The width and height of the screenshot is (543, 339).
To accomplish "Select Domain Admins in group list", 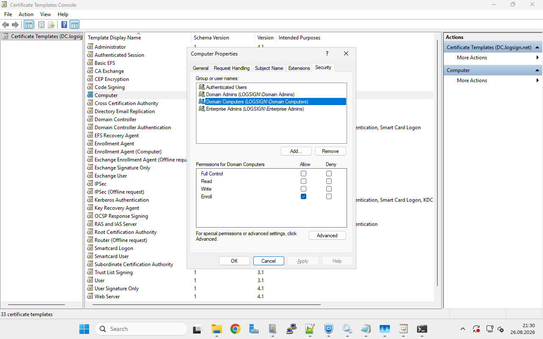I will [x=271, y=94].
